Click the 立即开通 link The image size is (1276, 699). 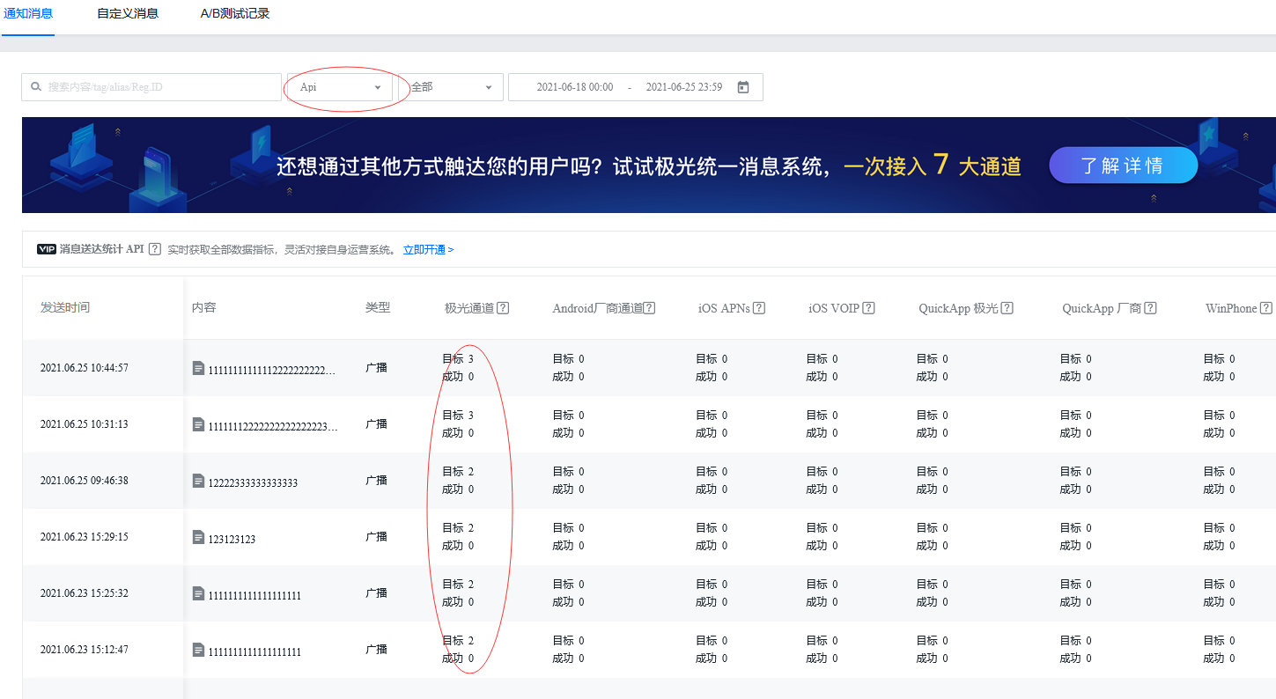coord(428,250)
